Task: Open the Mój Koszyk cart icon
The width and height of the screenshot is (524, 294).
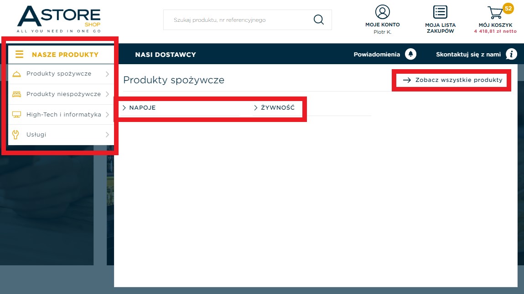Action: pyautogui.click(x=495, y=13)
